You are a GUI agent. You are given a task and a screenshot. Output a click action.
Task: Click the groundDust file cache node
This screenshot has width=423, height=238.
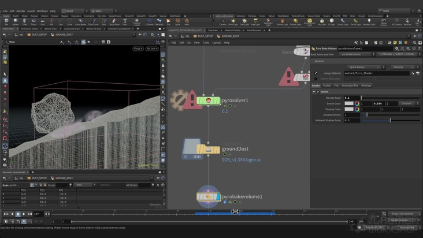pos(209,149)
